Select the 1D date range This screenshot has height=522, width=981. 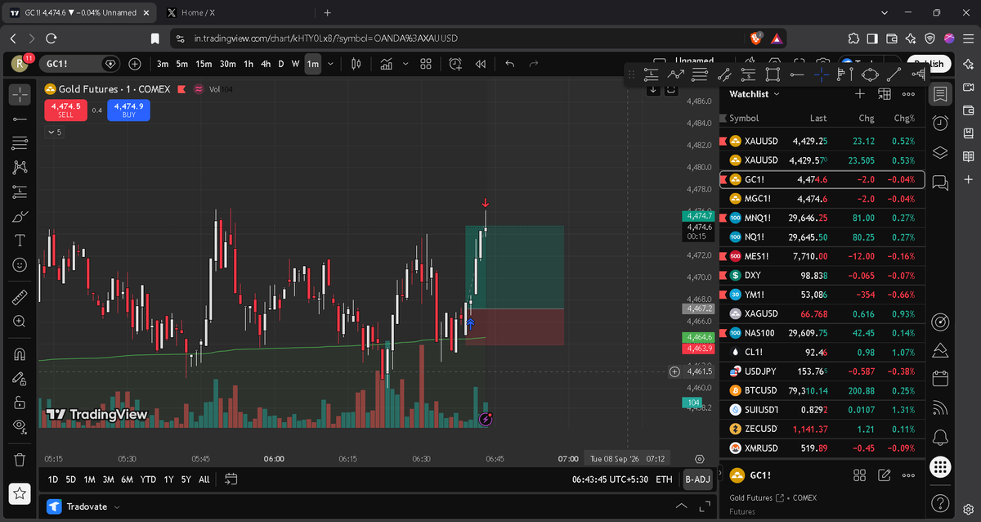(53, 479)
